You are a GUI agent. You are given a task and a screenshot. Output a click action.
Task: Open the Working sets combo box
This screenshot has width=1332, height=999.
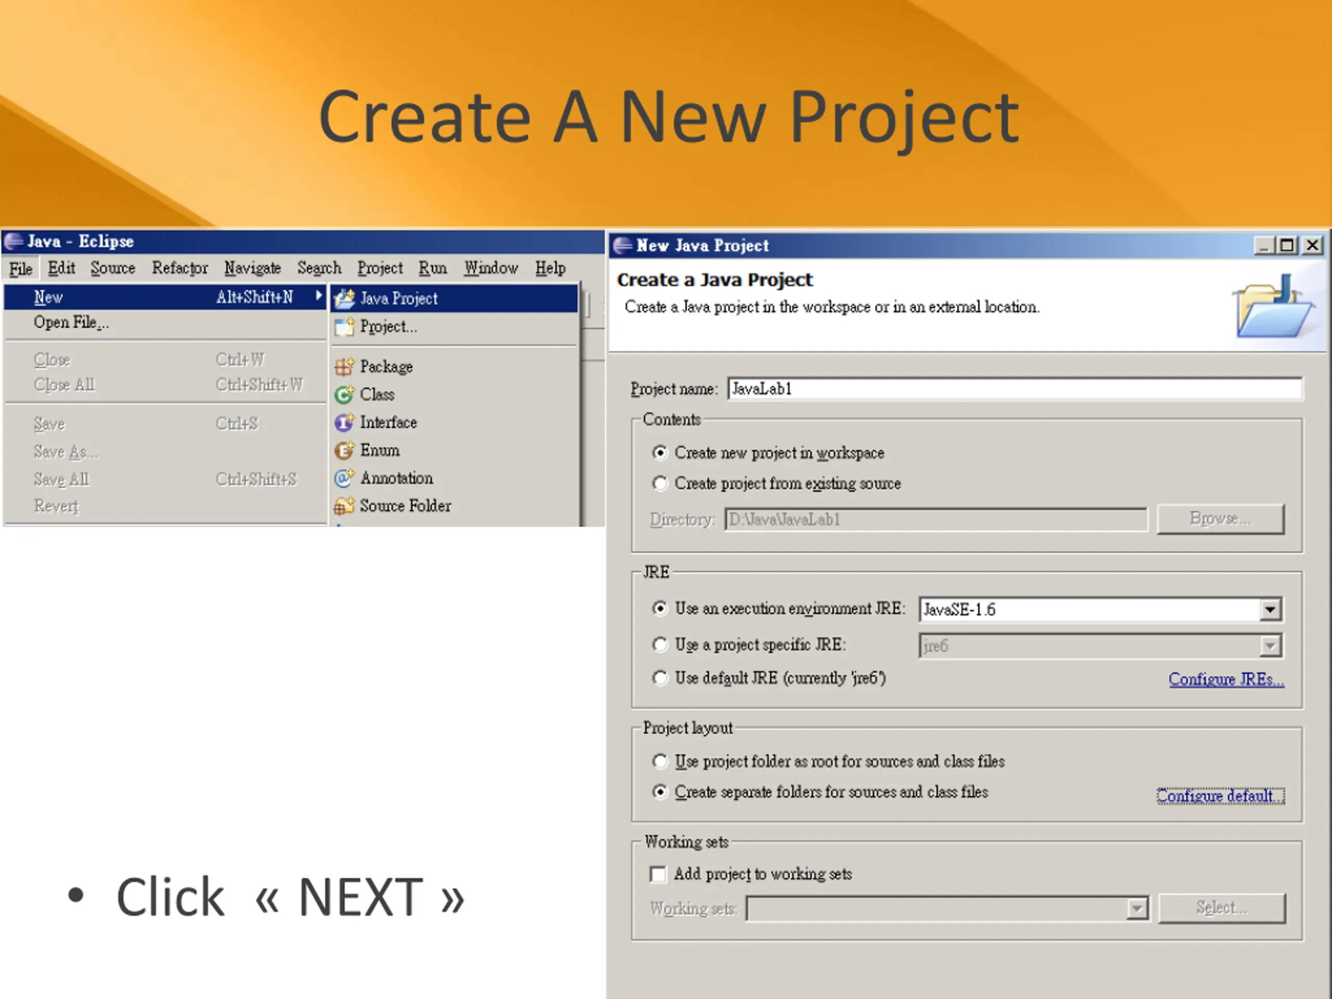1136,908
